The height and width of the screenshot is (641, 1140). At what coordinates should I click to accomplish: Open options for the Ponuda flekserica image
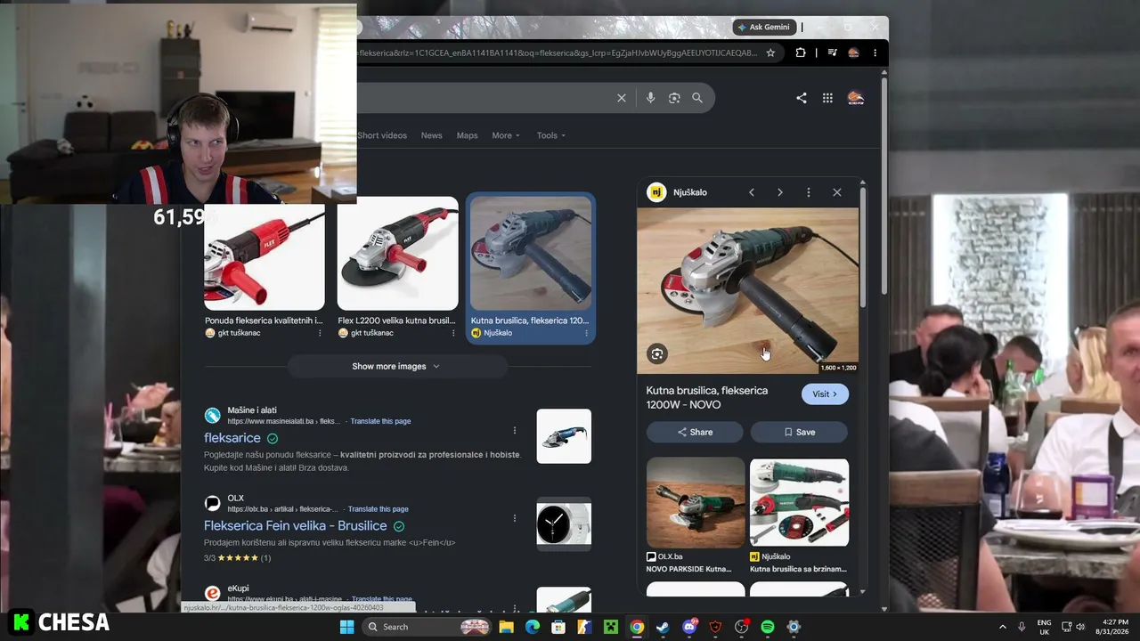click(x=320, y=333)
